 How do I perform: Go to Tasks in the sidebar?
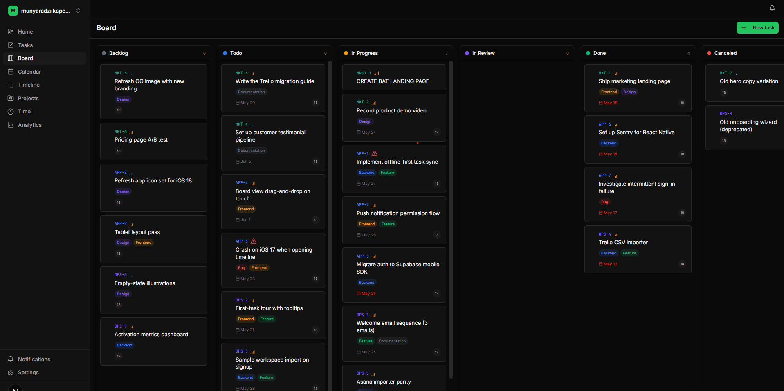[x=45, y=45]
